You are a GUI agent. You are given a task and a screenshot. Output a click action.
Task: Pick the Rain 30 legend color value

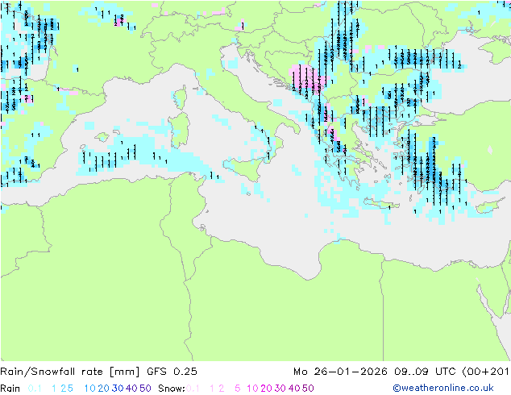118,389
